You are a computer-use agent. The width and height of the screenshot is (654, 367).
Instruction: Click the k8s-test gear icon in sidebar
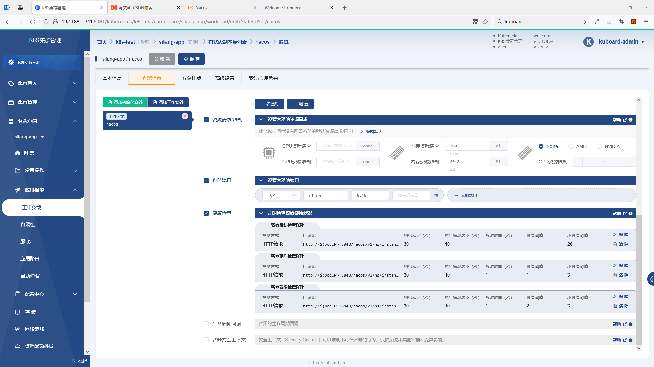click(11, 63)
